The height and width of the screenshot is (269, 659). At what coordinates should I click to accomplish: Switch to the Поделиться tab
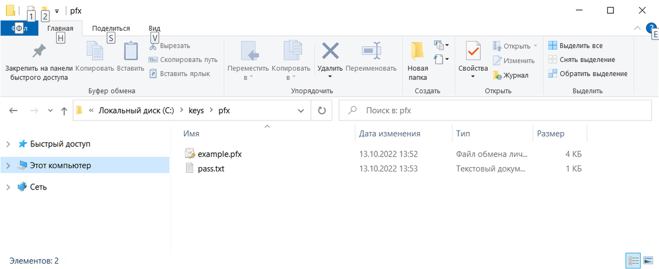(x=111, y=28)
